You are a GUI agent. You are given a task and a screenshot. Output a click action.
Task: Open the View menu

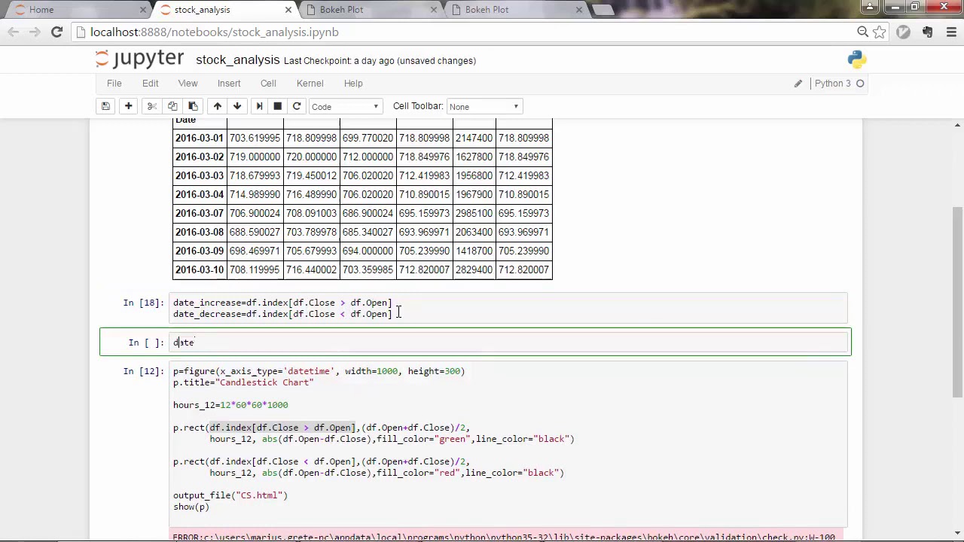188,84
